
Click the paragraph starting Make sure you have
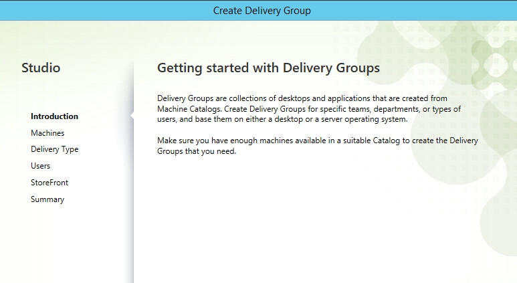point(318,146)
